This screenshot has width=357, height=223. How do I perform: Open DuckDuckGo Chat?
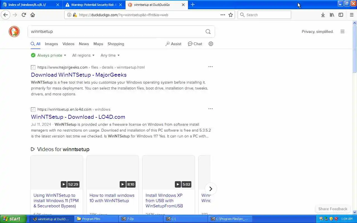tap(195, 44)
